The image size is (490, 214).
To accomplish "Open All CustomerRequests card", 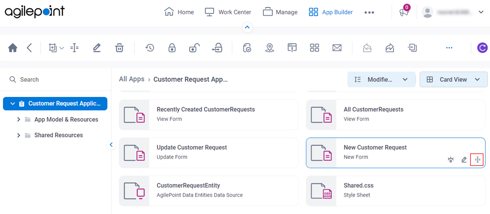I will 396,115.
